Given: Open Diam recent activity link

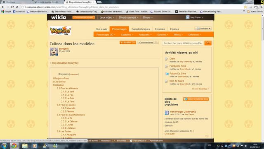Looking at the screenshot, I should tap(172, 59).
